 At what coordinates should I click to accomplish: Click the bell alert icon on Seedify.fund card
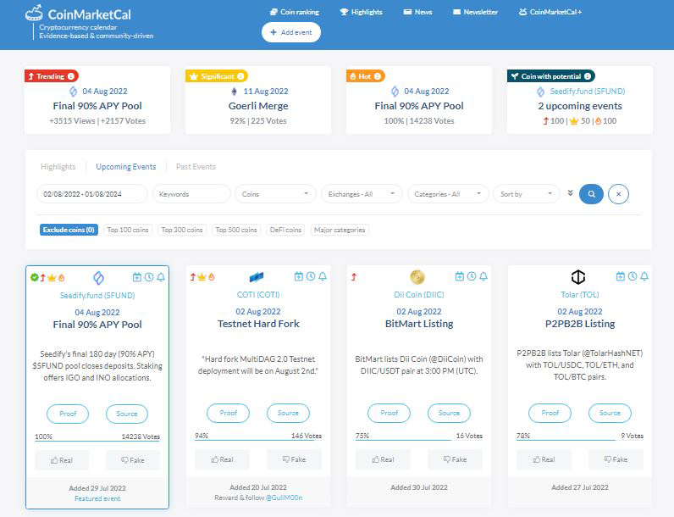pyautogui.click(x=161, y=277)
